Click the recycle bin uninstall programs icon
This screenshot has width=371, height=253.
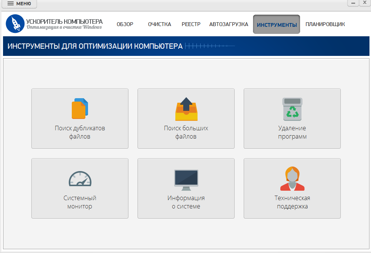[x=292, y=109]
